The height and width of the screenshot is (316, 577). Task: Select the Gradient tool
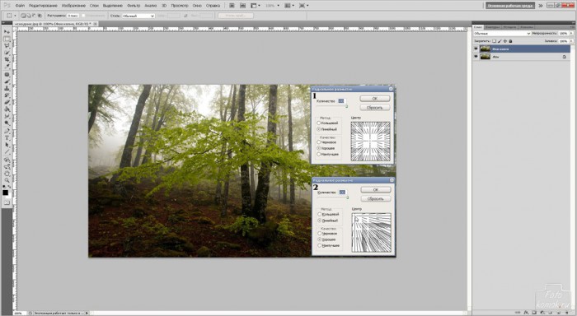(x=7, y=109)
